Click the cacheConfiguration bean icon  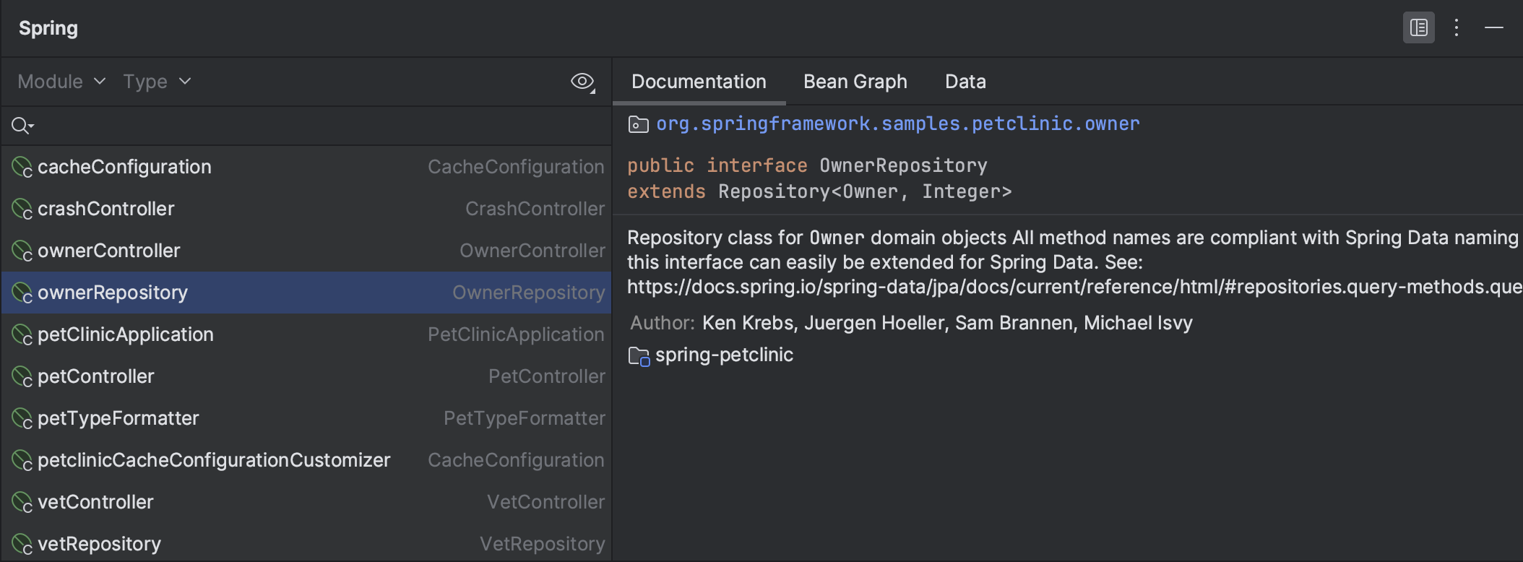pyautogui.click(x=22, y=168)
